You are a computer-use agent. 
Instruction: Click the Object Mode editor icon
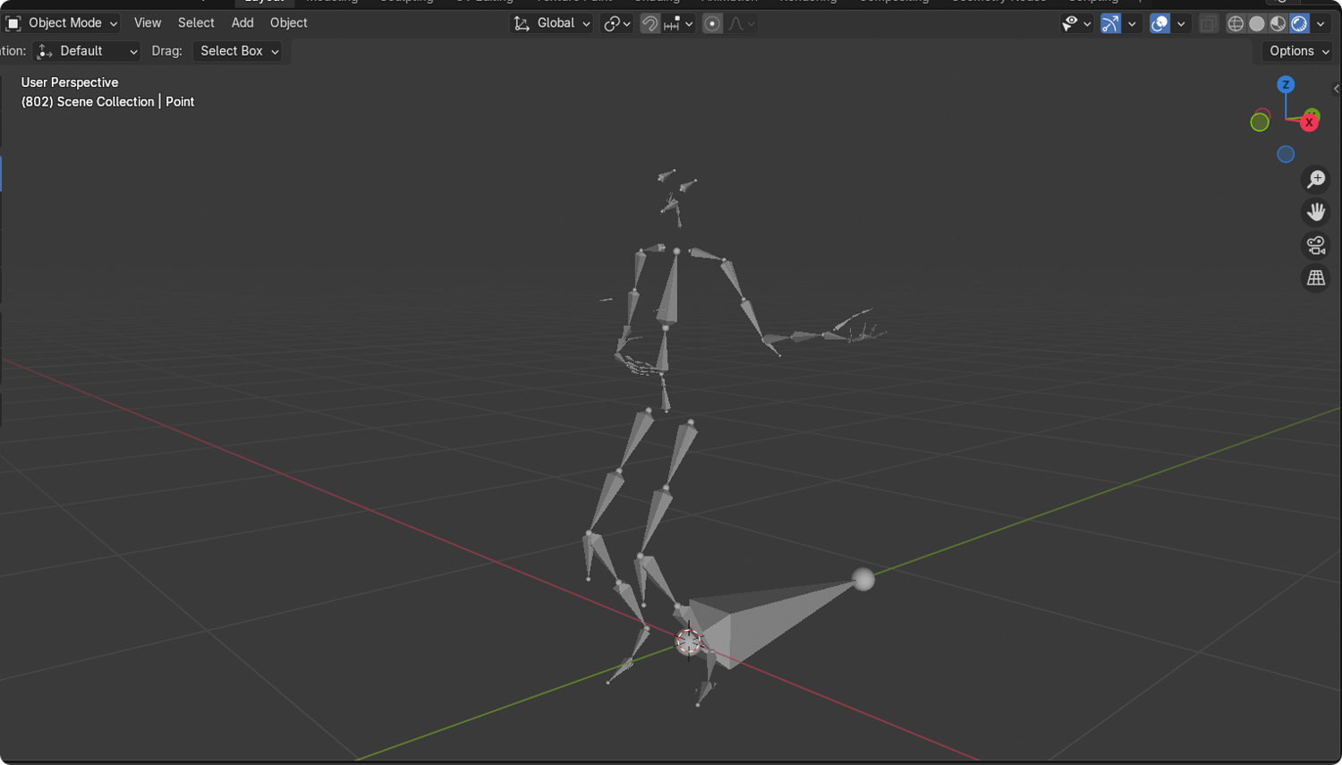click(13, 23)
